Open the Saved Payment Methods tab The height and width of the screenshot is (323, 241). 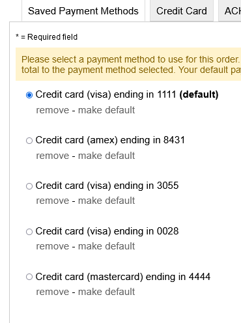click(83, 11)
